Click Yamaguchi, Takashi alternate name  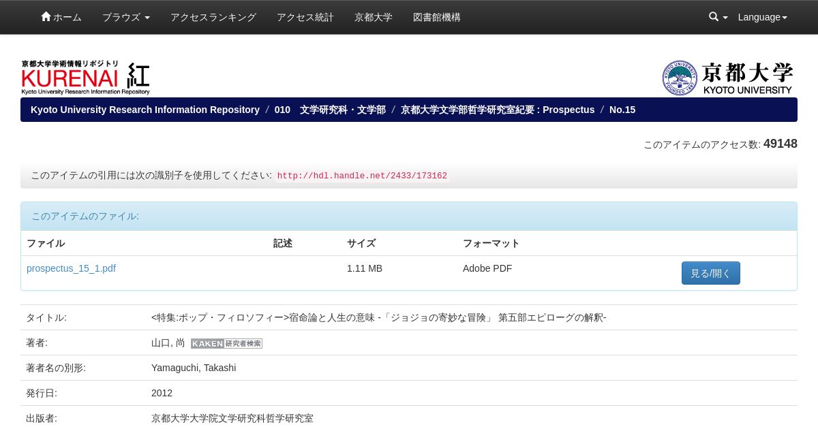pyautogui.click(x=194, y=368)
